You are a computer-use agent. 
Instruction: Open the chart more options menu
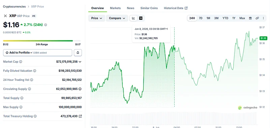click(263, 18)
